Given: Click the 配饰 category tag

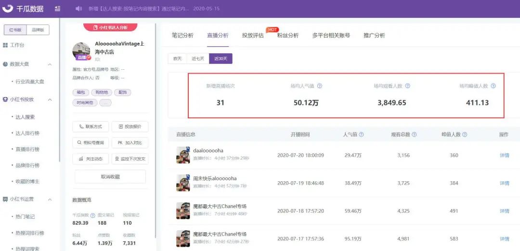Looking at the screenshot, I should pyautogui.click(x=122, y=92).
